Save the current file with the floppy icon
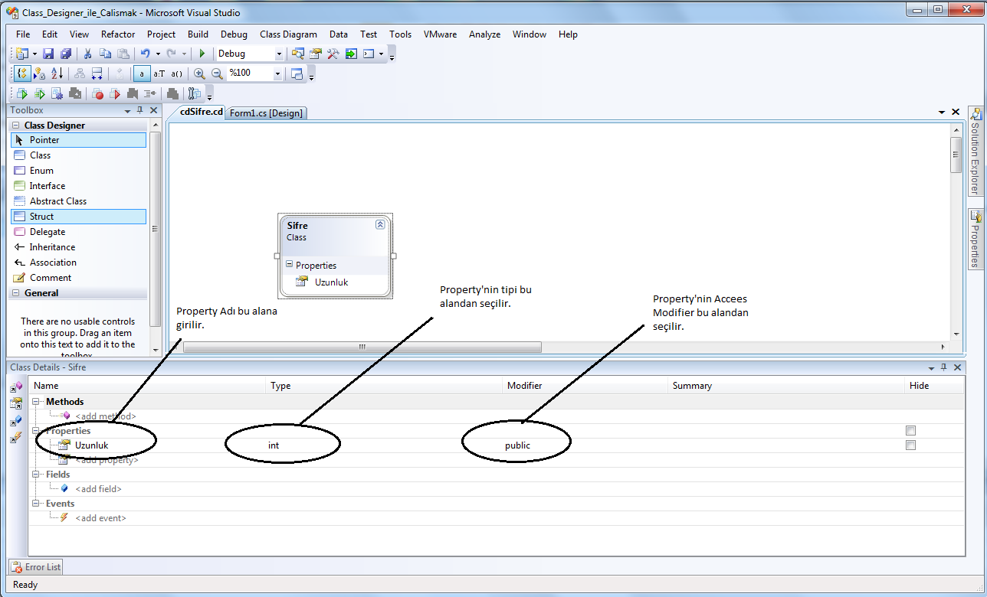Viewport: 987px width, 597px height. tap(48, 54)
